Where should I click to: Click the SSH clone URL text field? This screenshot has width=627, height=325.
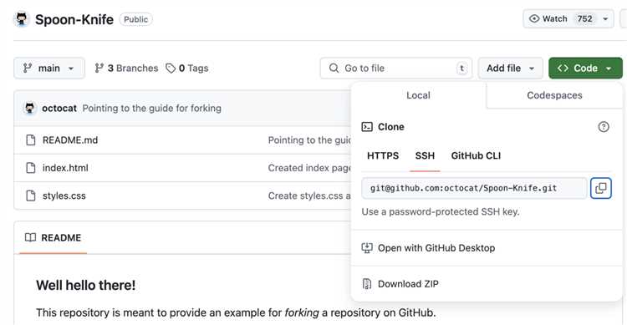pos(474,188)
